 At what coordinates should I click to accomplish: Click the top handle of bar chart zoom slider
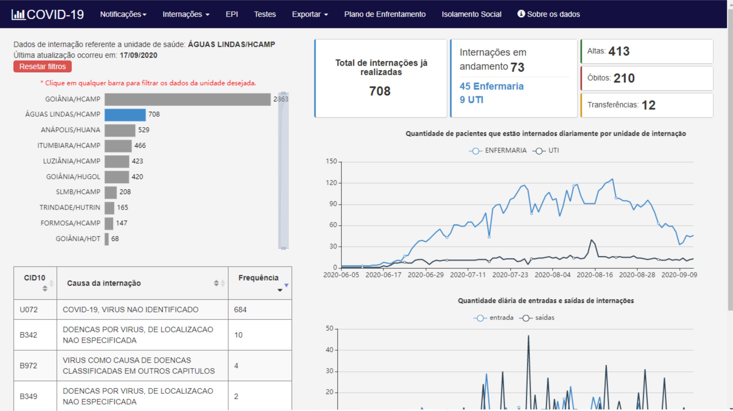(283, 93)
